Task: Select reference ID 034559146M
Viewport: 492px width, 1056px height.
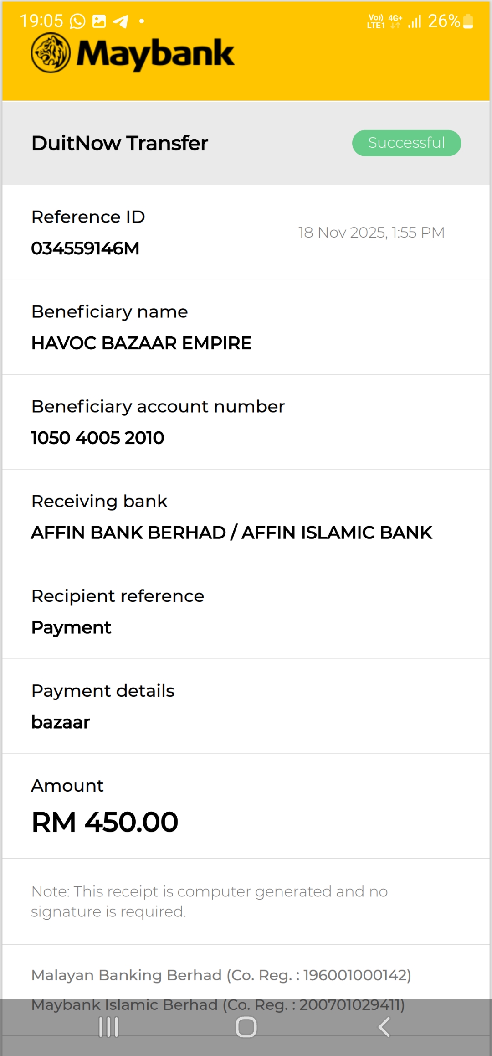Action: point(85,248)
